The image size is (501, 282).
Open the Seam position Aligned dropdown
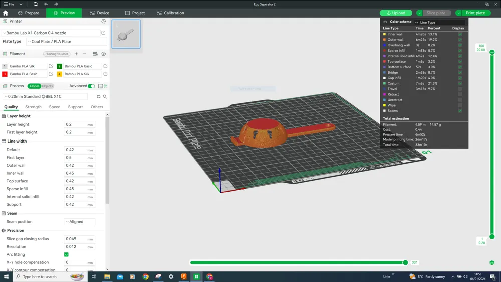80,222
